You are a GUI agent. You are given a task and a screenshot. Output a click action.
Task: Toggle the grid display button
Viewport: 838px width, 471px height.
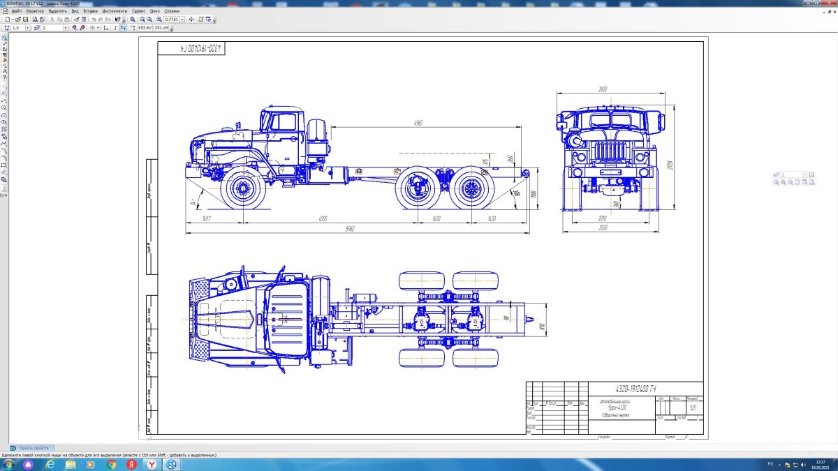click(92, 28)
